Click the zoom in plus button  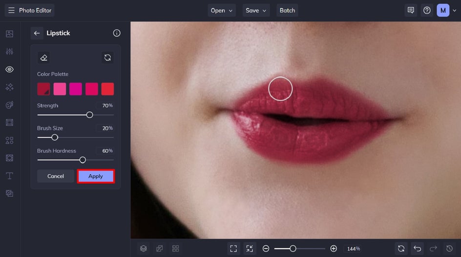click(334, 248)
